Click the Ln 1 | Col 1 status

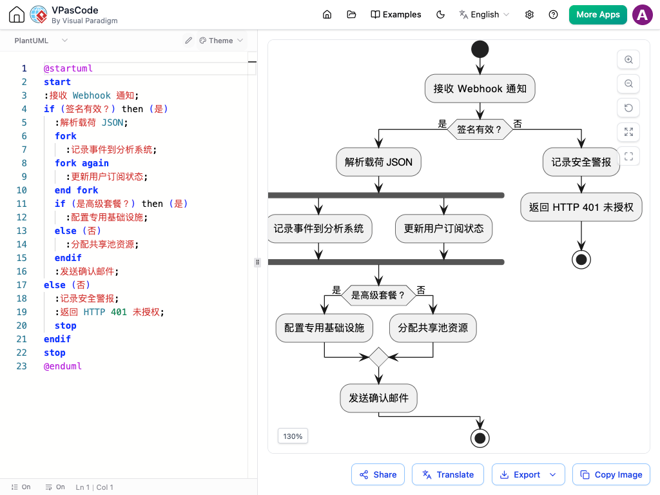click(94, 487)
